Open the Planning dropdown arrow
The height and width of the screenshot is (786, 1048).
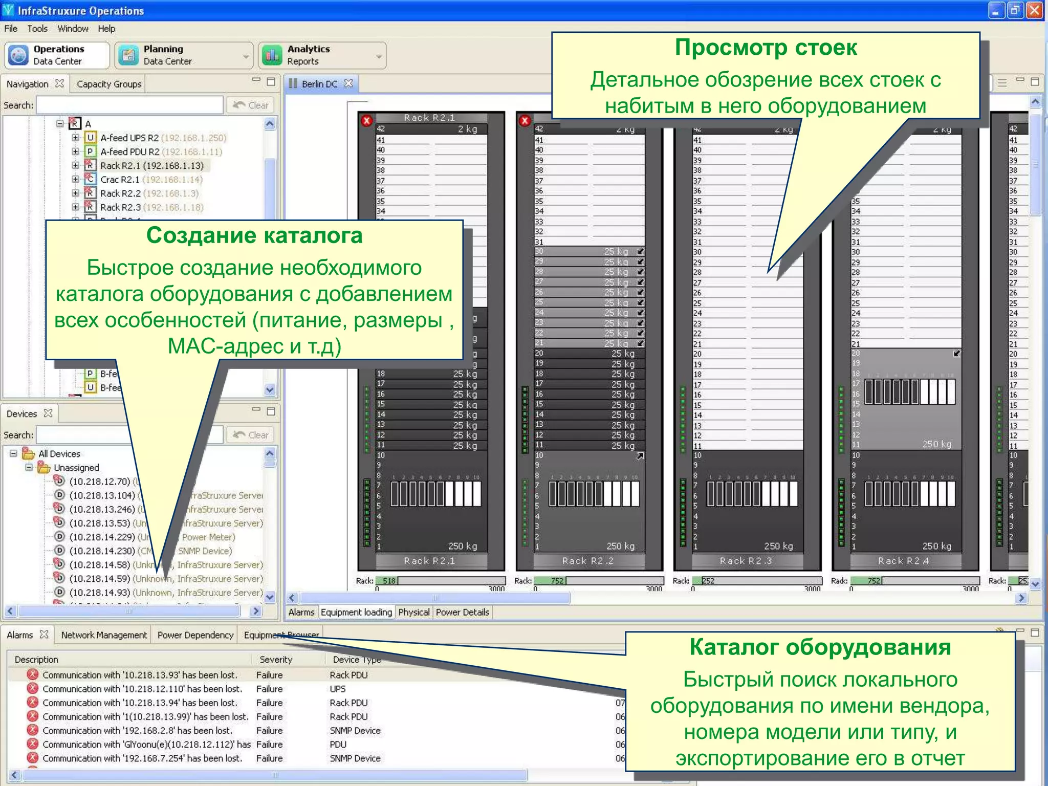point(246,56)
